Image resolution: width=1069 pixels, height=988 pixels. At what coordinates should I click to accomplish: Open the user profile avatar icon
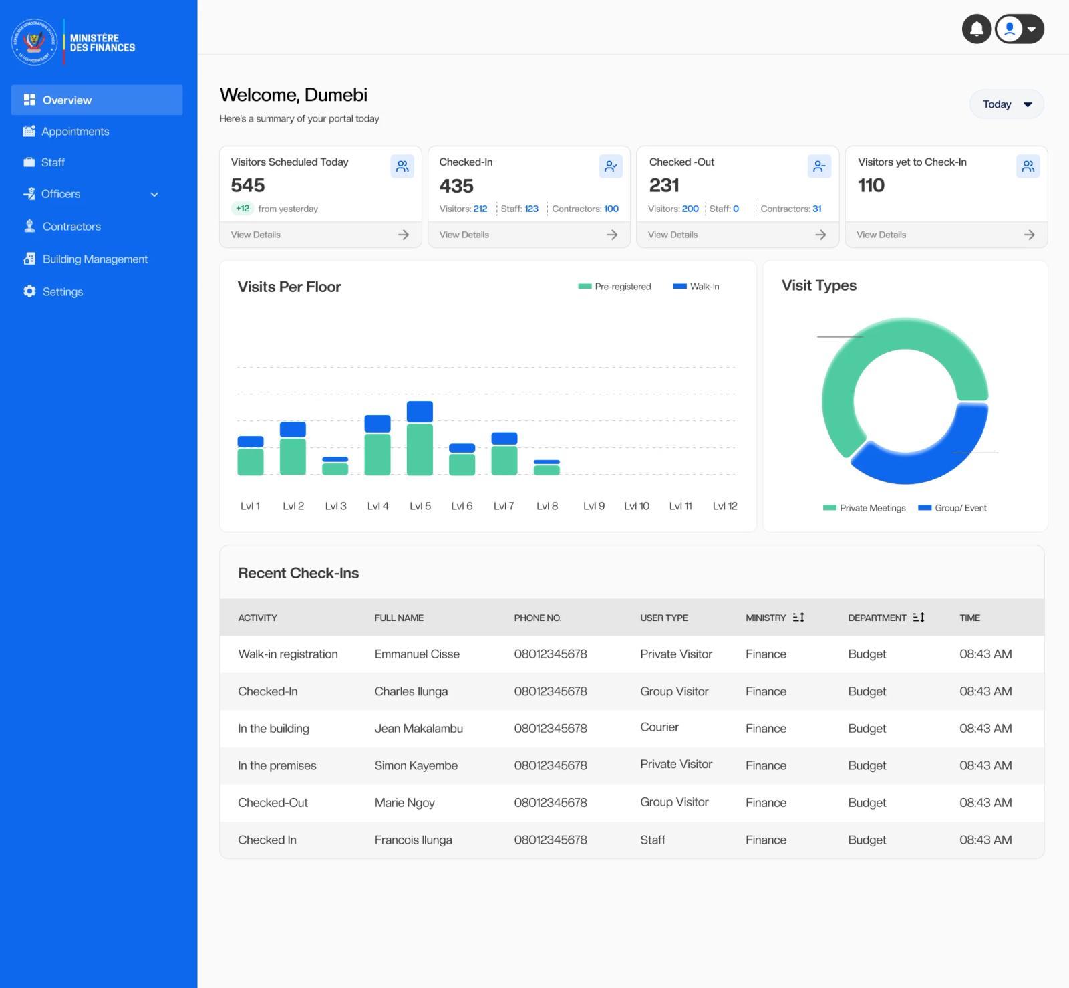(1010, 29)
